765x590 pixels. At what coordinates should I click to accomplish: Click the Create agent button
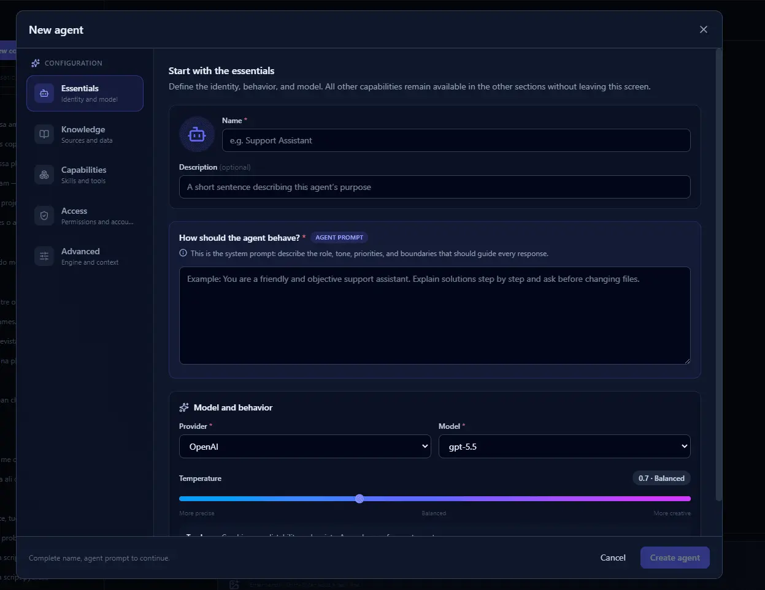coord(675,558)
